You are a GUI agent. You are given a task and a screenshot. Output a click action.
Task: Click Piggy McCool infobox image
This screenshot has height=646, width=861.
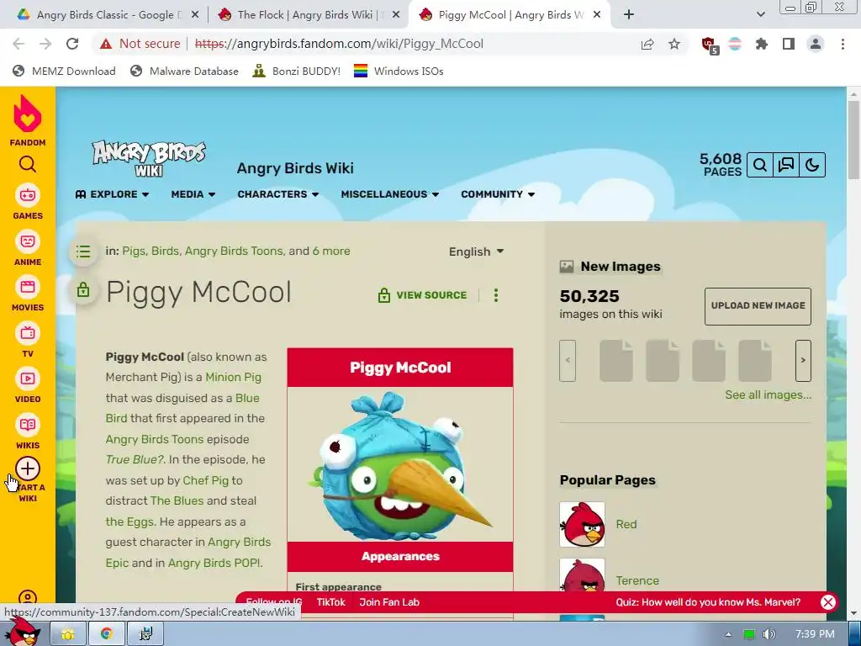(401, 466)
